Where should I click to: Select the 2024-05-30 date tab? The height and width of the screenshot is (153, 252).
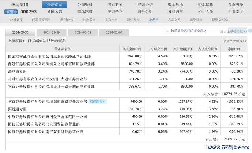pos(21,32)
